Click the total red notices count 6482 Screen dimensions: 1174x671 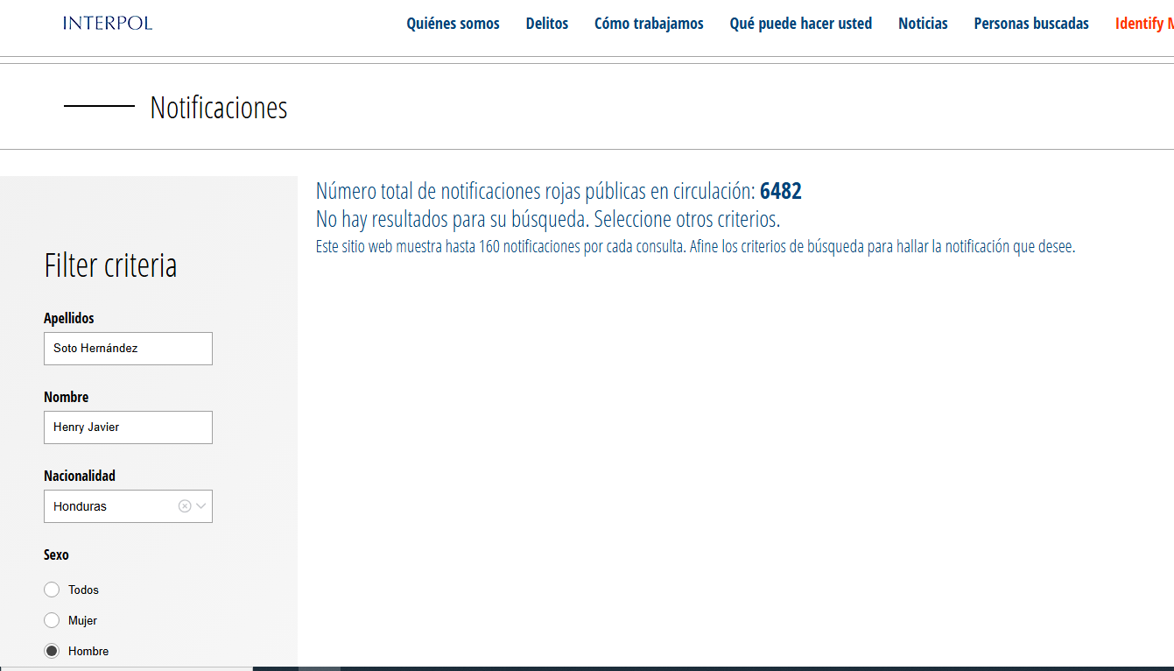point(780,191)
